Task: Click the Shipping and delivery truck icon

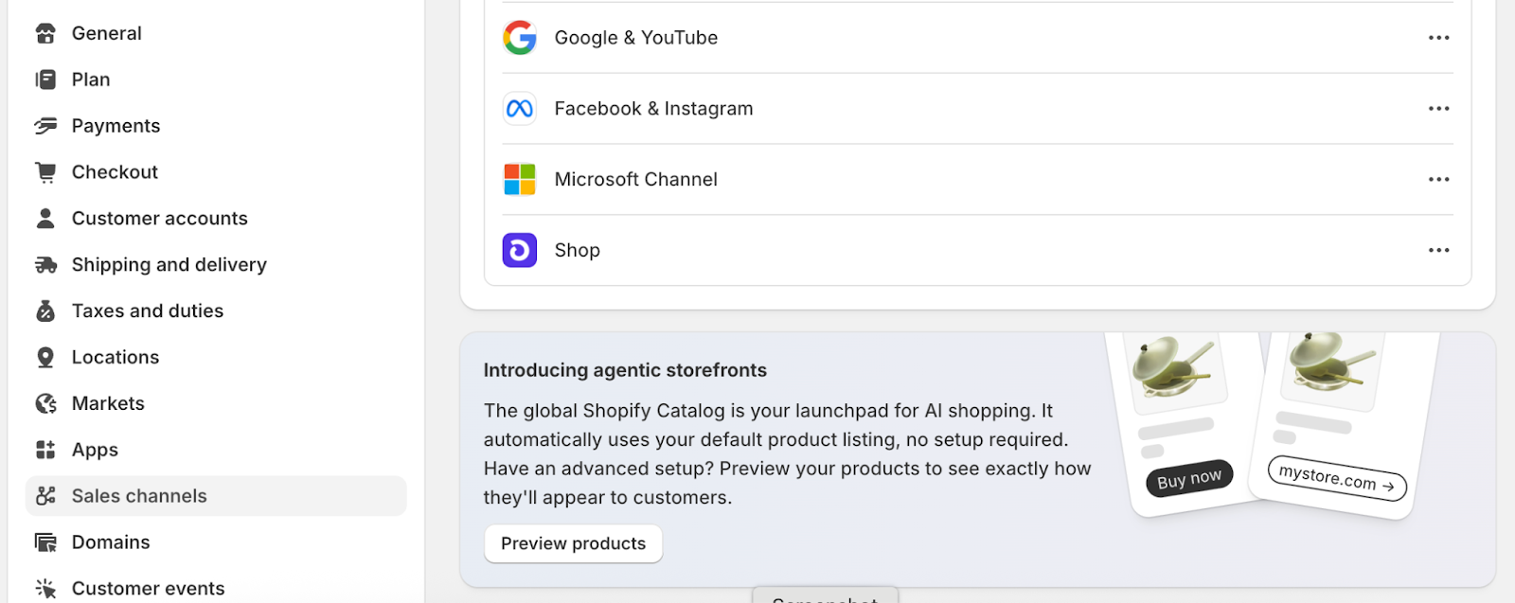Action: 45,265
